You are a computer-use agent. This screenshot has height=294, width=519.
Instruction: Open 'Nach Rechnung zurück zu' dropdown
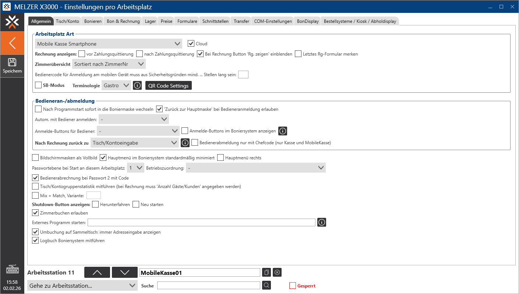135,142
